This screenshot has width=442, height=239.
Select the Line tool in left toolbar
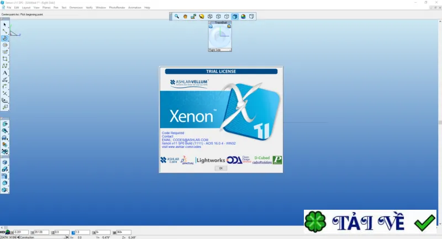[x=5, y=31]
